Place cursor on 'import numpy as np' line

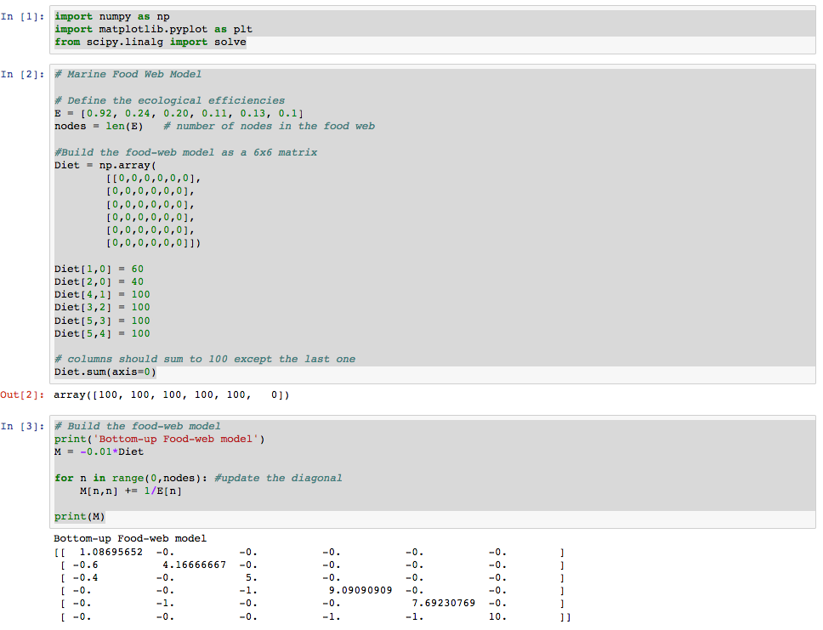pos(111,16)
